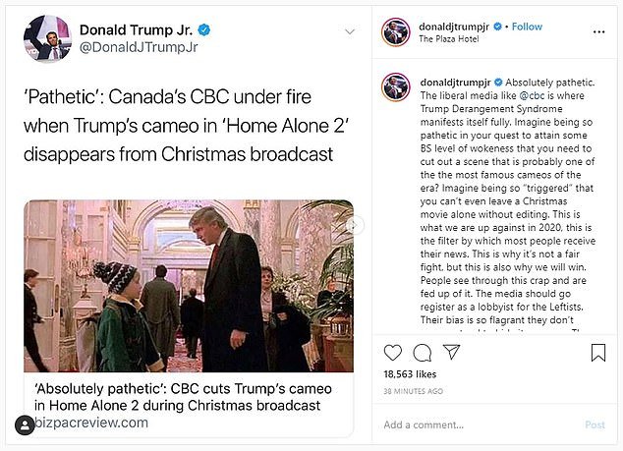Screen dimensions: 623x451
Task: Open profile avatar in the post header
Action: coord(394,31)
